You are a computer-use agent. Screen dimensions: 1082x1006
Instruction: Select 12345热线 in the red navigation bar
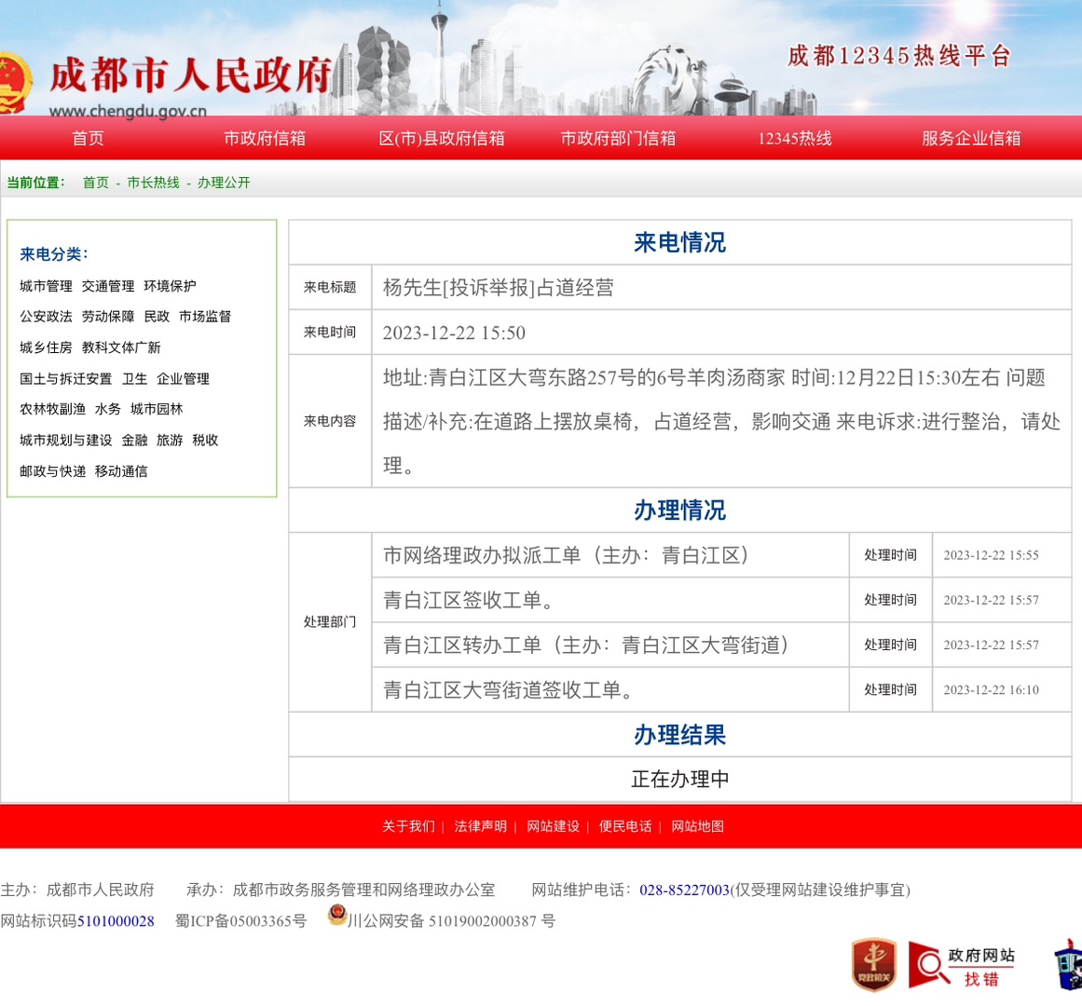tap(794, 139)
